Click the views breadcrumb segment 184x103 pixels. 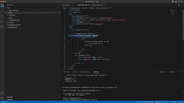tap(64, 8)
